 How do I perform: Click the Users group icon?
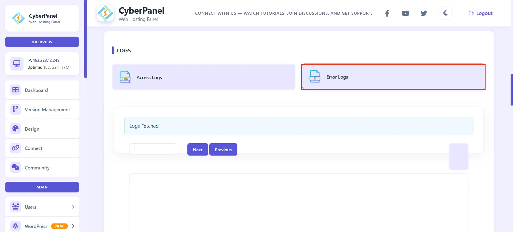point(16,207)
